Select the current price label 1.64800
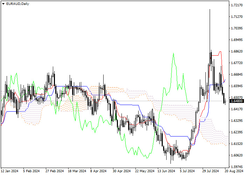Image resolution: width=245 pixels, height=175 pixels. [237, 101]
